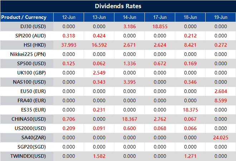Click the 24.025 SA40 value
Screen dimensions: 236x161
coord(221,137)
